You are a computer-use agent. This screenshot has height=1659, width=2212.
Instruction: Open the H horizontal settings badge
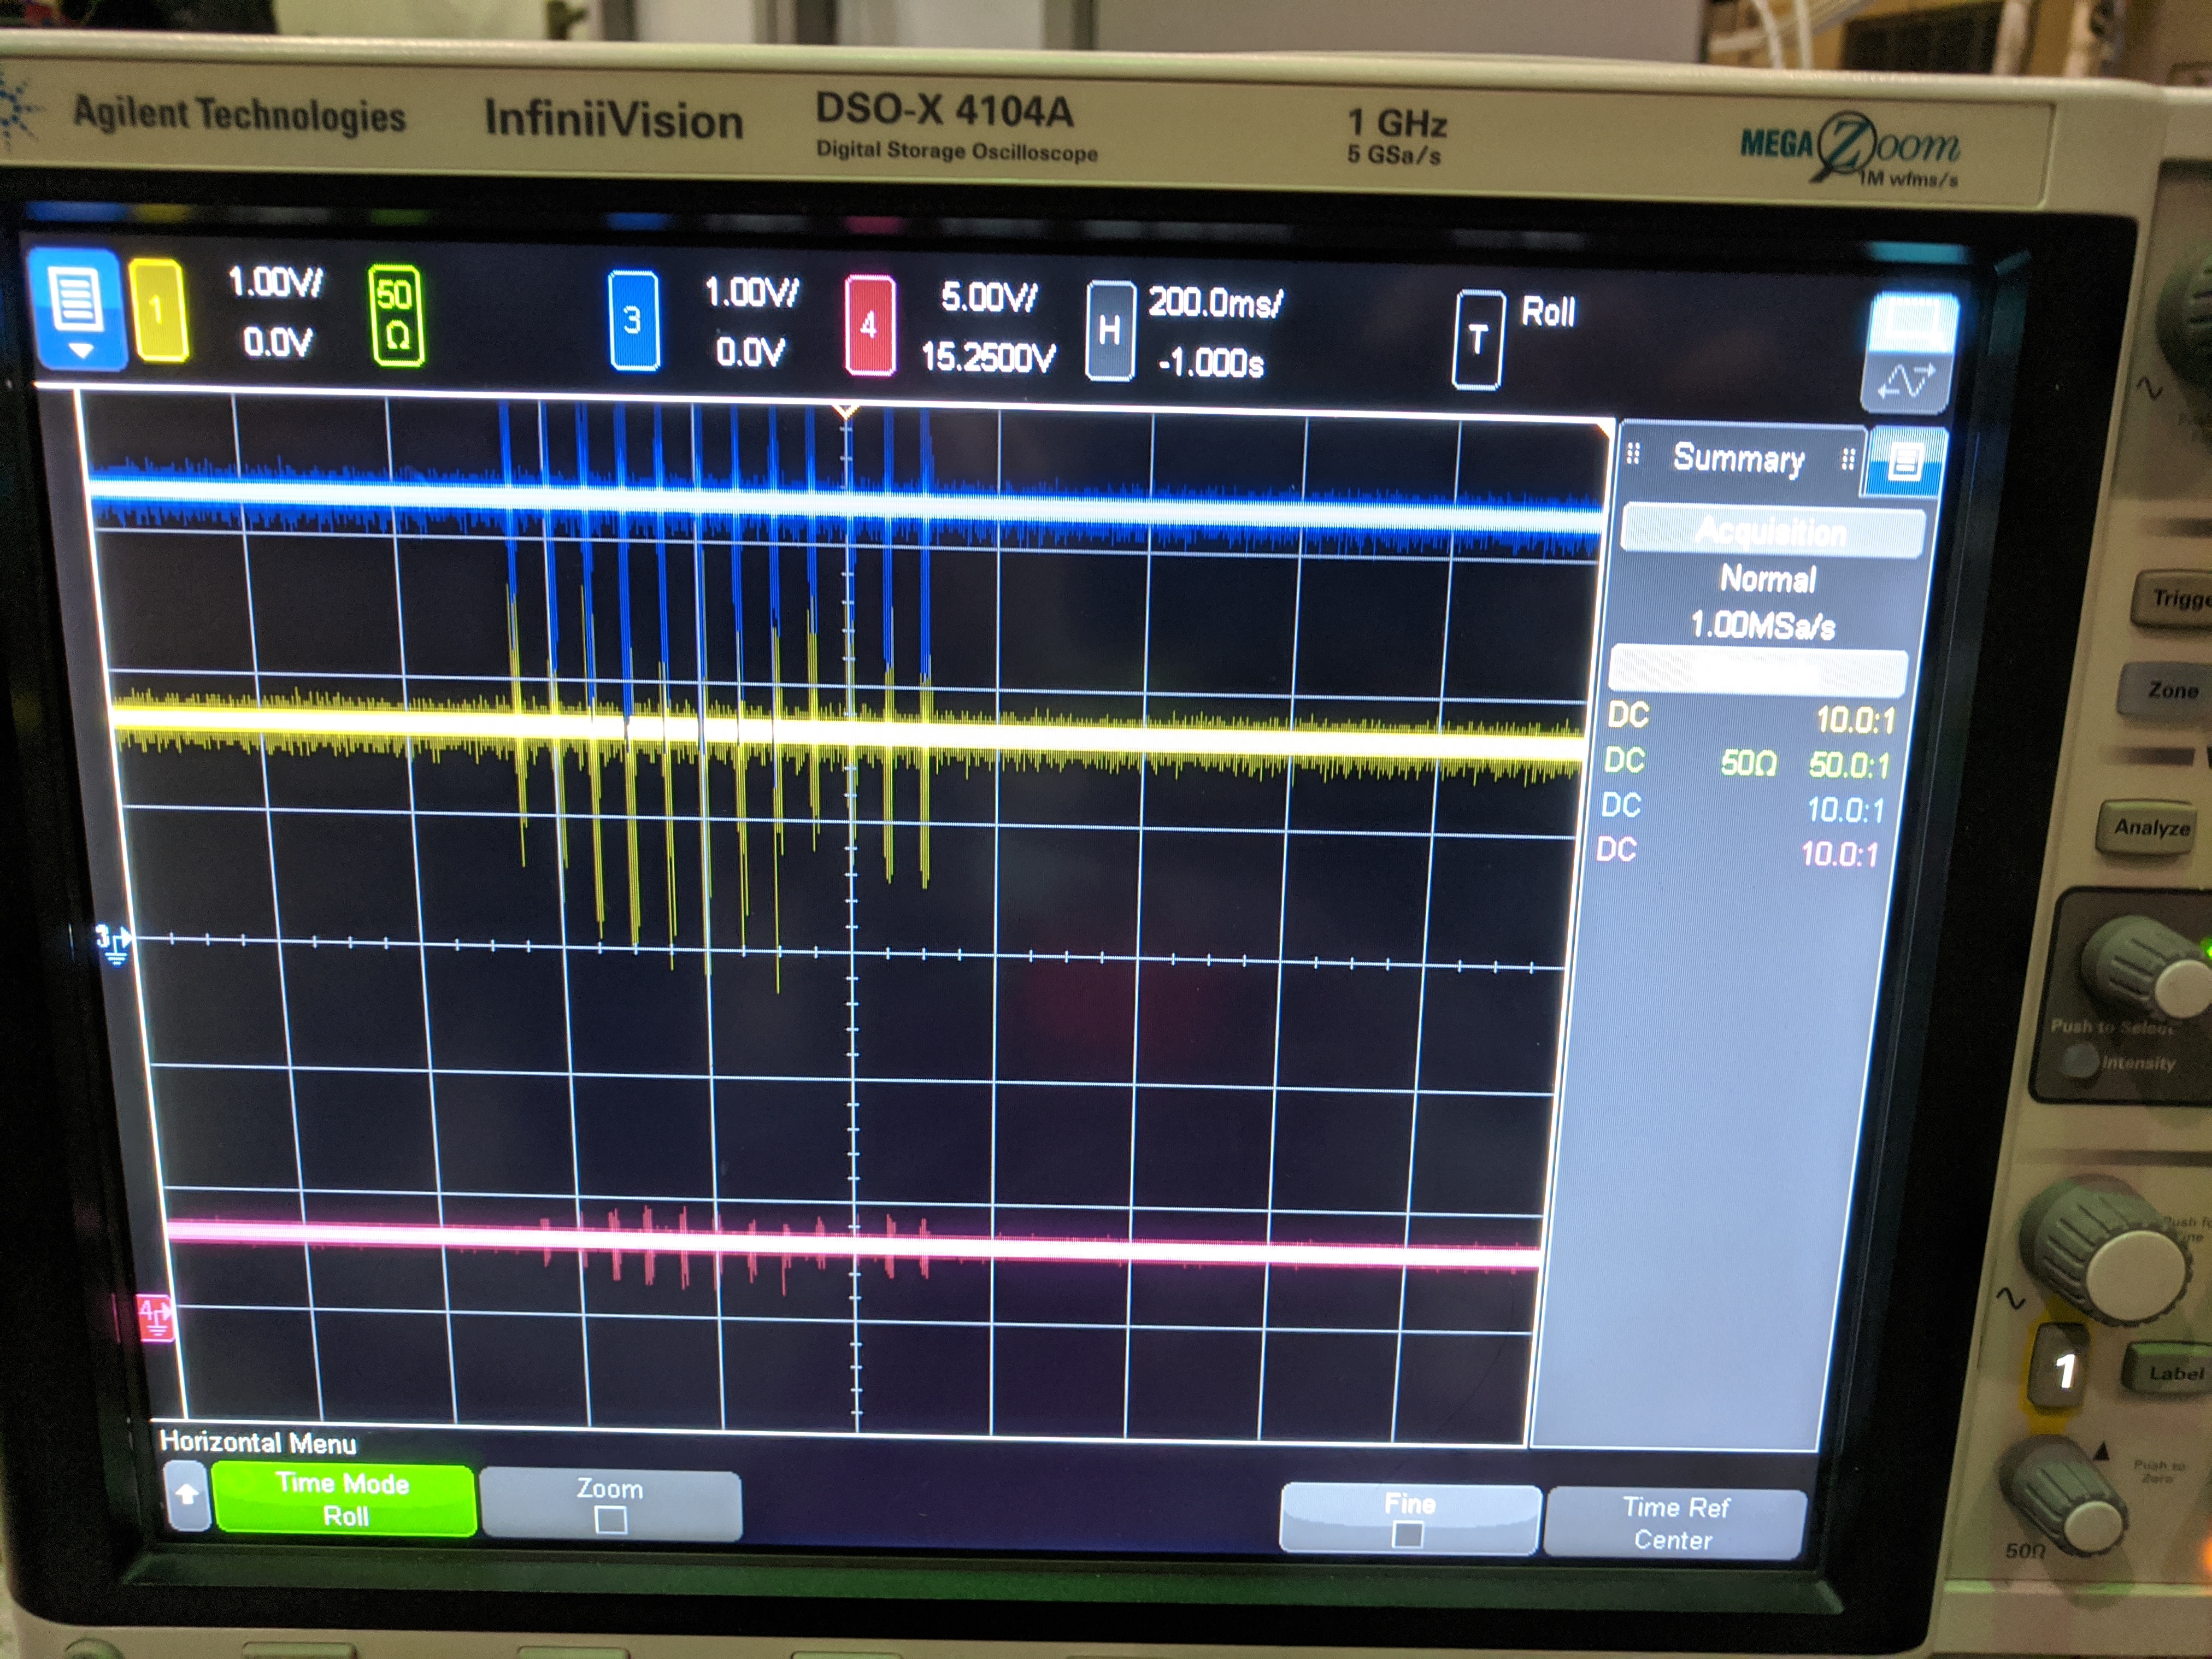point(1109,331)
